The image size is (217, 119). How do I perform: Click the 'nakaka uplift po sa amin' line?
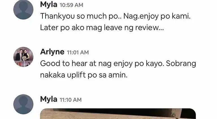pyautogui.click(x=84, y=75)
